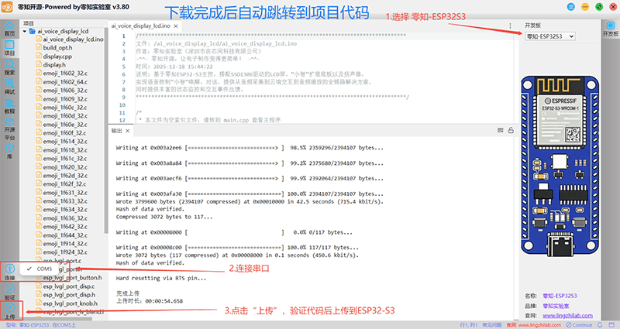
Task: Click line 1 in the code editor
Action: pyautogui.click(x=270, y=36)
